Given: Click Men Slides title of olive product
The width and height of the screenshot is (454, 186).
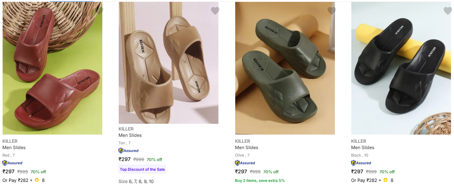Looking at the screenshot, I should click(x=246, y=148).
